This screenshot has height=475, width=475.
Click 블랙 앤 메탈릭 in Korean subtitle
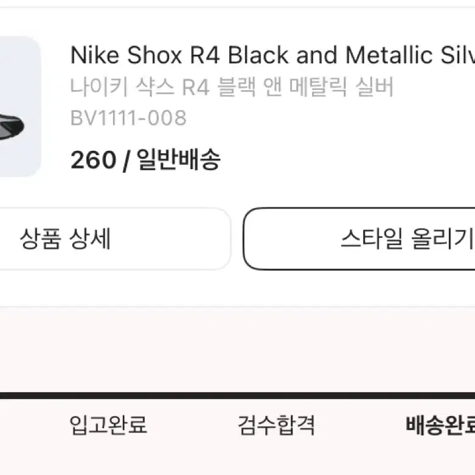(x=282, y=87)
